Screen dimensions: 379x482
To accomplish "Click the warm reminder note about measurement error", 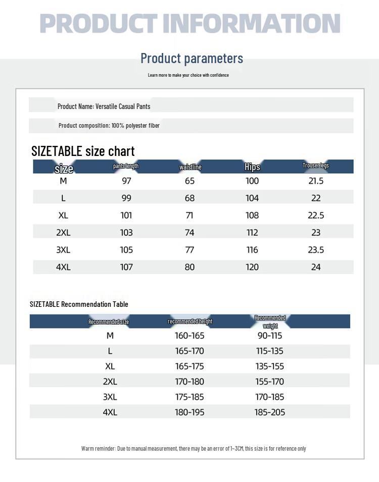I will point(194,448).
